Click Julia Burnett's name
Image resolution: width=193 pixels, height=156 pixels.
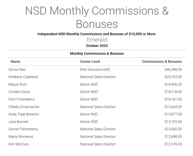(18, 122)
